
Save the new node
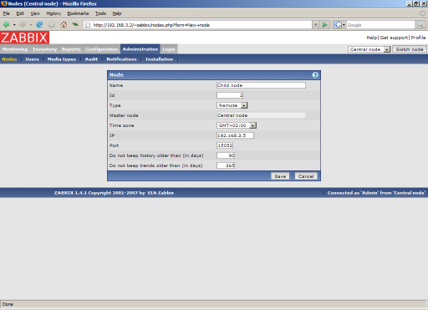(280, 176)
